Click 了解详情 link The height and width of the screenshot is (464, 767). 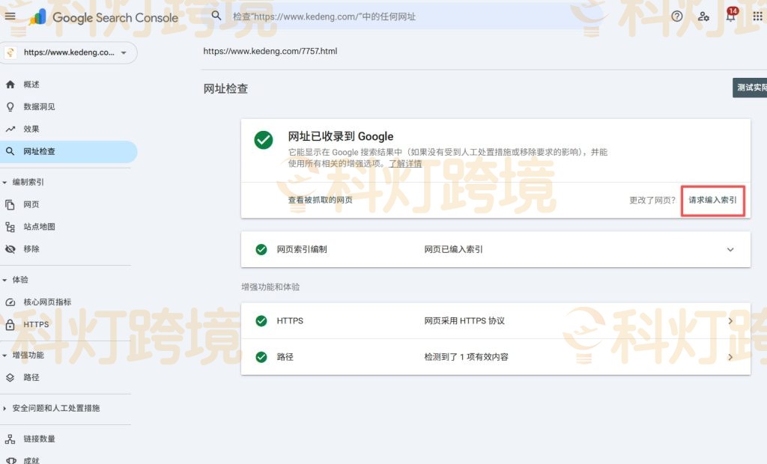click(x=405, y=164)
